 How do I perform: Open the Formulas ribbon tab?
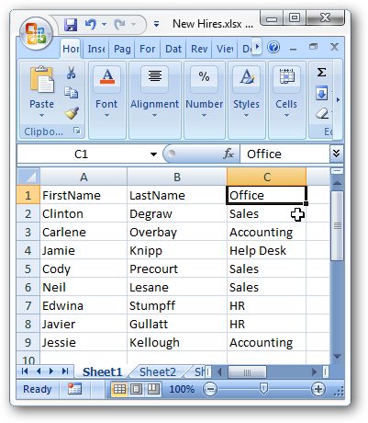click(x=147, y=49)
